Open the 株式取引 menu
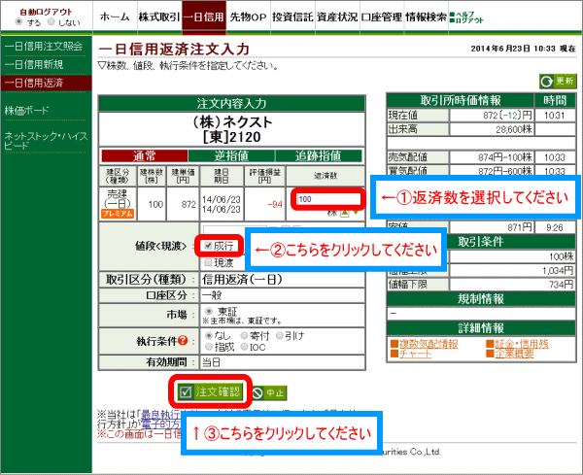This screenshot has width=583, height=475. pyautogui.click(x=159, y=17)
